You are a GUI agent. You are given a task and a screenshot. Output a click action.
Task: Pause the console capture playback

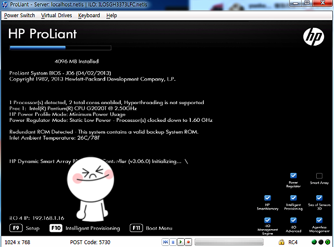(173, 242)
